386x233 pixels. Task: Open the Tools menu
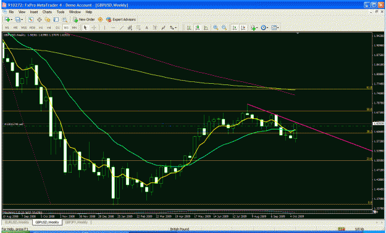(x=61, y=12)
